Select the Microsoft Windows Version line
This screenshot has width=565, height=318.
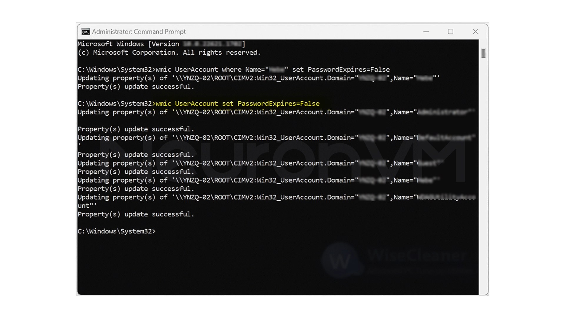[160, 44]
